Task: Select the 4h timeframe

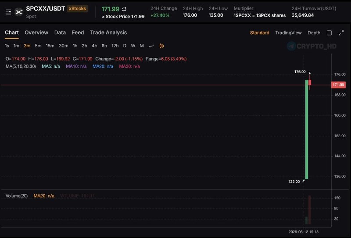Action: click(x=94, y=46)
